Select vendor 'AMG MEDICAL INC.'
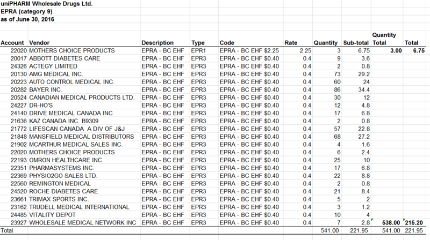Viewport: 430px width, 240px height. pyautogui.click(x=56, y=74)
